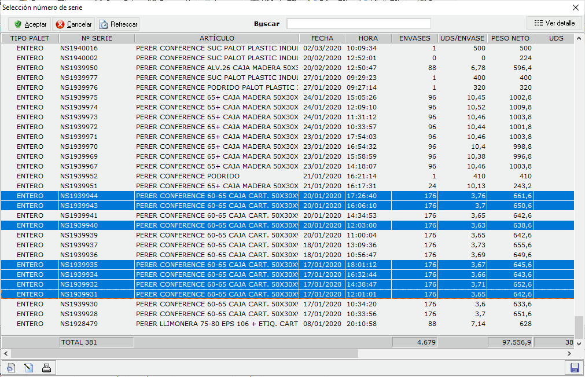The width and height of the screenshot is (585, 377).
Task: Select serial number NS1939977
Action: coord(79,78)
